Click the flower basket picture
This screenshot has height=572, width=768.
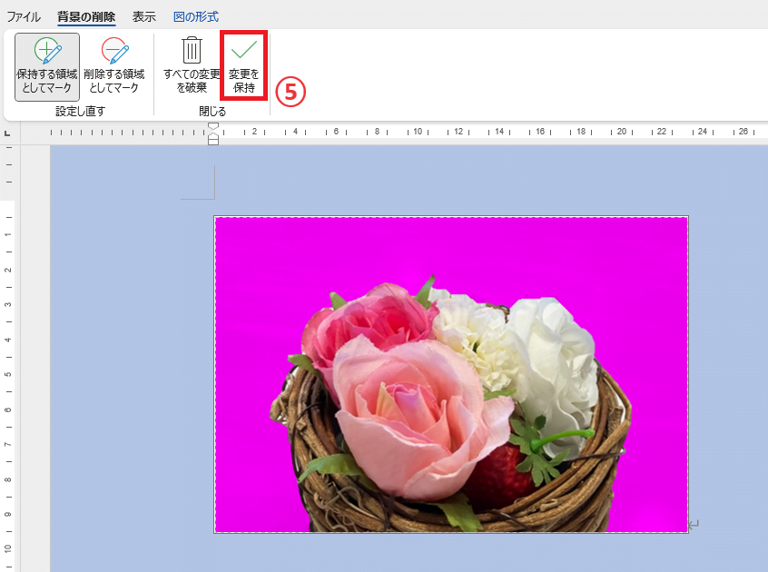point(451,374)
